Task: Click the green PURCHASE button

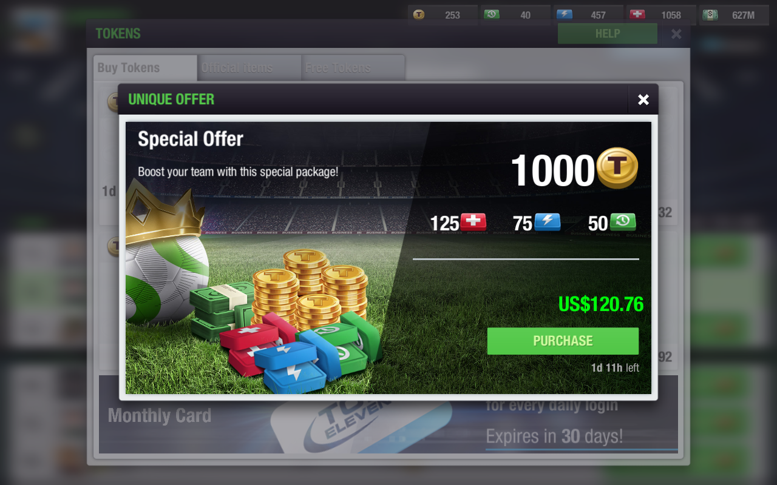Action: 563,341
